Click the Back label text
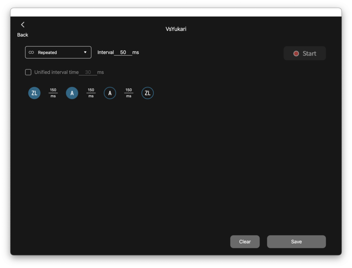This screenshot has width=352, height=268. coord(23,35)
